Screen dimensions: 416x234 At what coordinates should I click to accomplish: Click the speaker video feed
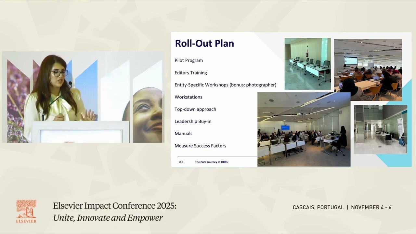click(x=83, y=97)
